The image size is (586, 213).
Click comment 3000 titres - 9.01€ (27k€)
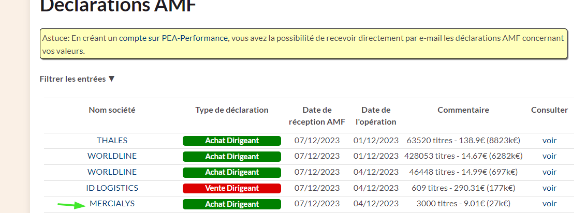pos(463,204)
